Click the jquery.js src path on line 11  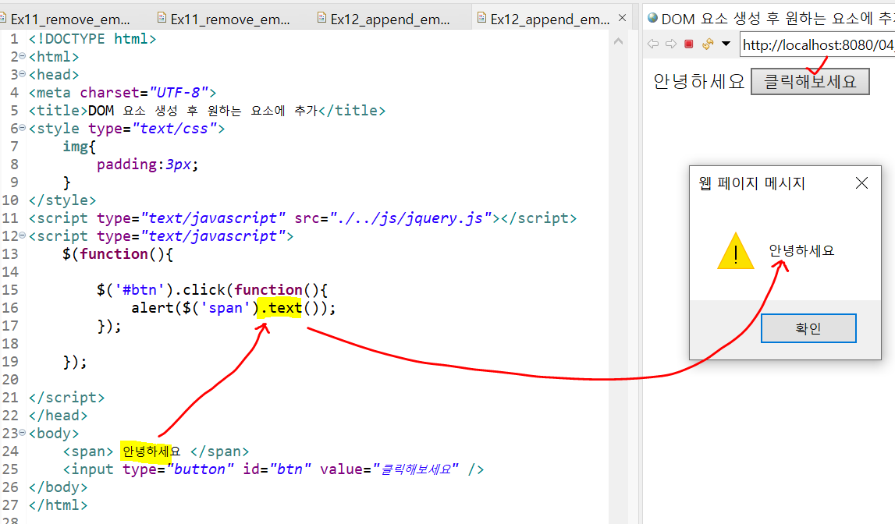(x=411, y=218)
